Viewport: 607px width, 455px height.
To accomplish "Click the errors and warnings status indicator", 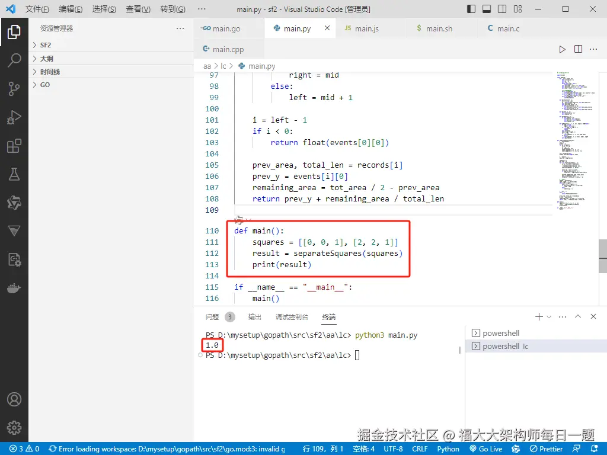I will (24, 449).
